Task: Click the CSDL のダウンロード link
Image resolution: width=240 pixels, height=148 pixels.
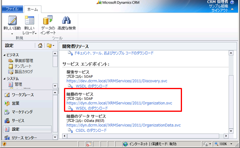Action: click(x=91, y=130)
